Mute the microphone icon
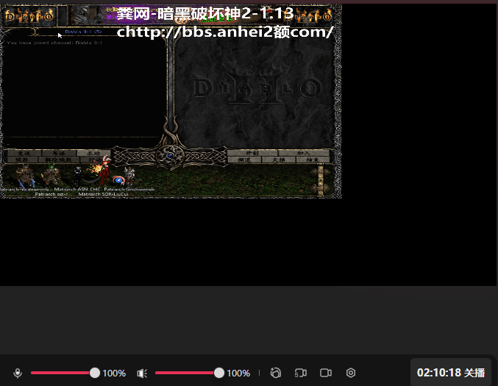Screen dimensions: 498x386 18,373
